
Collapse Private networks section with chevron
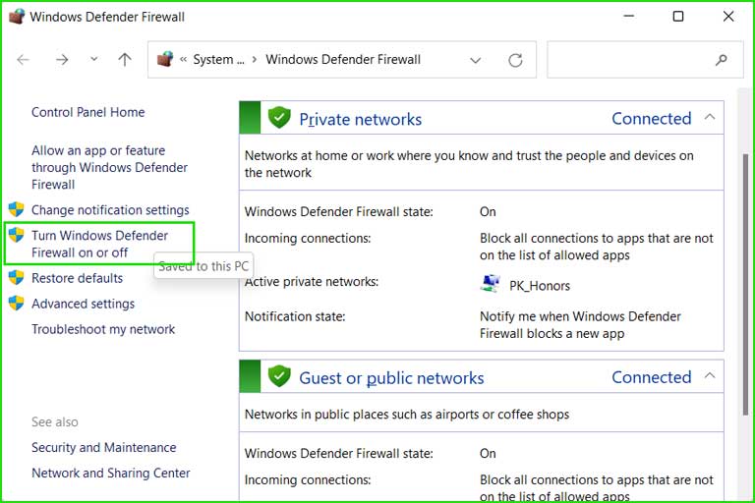[x=709, y=117]
